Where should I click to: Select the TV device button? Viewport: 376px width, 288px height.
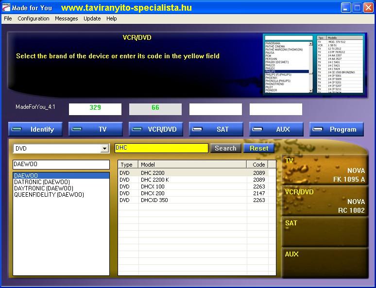coord(96,129)
